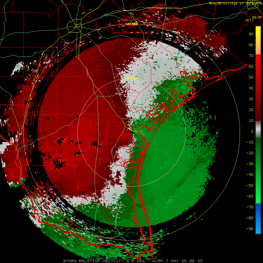The image size is (263, 263).
Task: Click the -60 value on velocity scale
Action: tap(250, 196)
